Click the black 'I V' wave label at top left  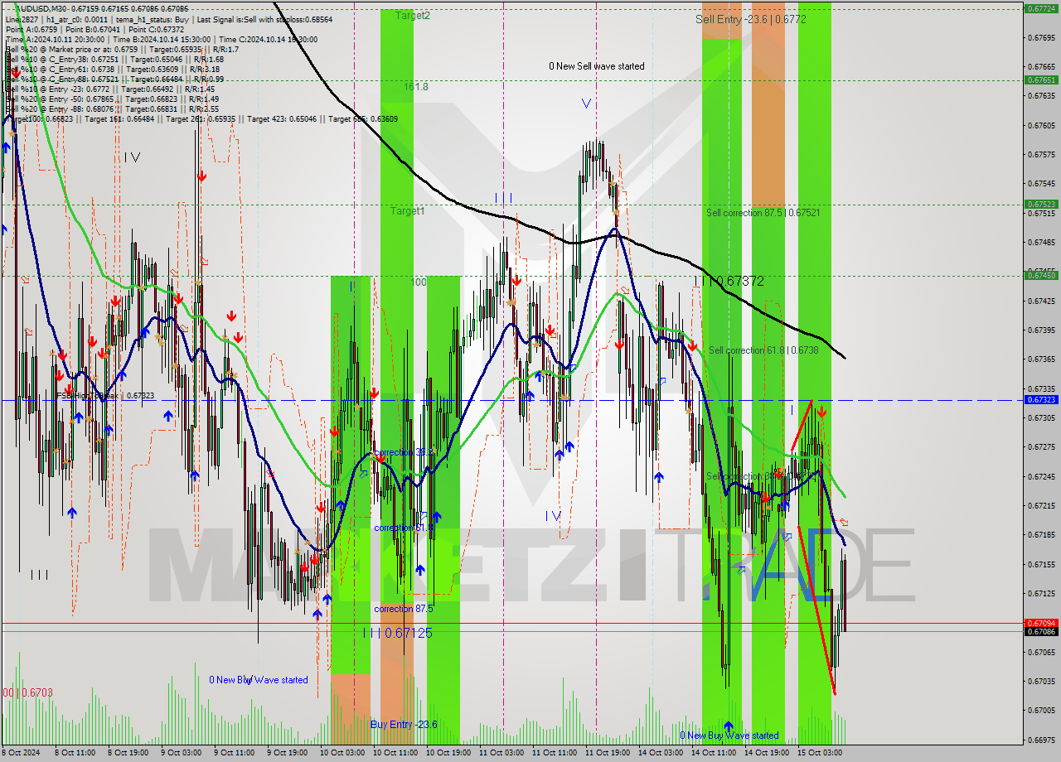click(132, 157)
